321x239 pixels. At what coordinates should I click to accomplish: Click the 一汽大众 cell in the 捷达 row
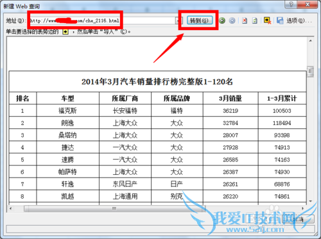point(125,147)
